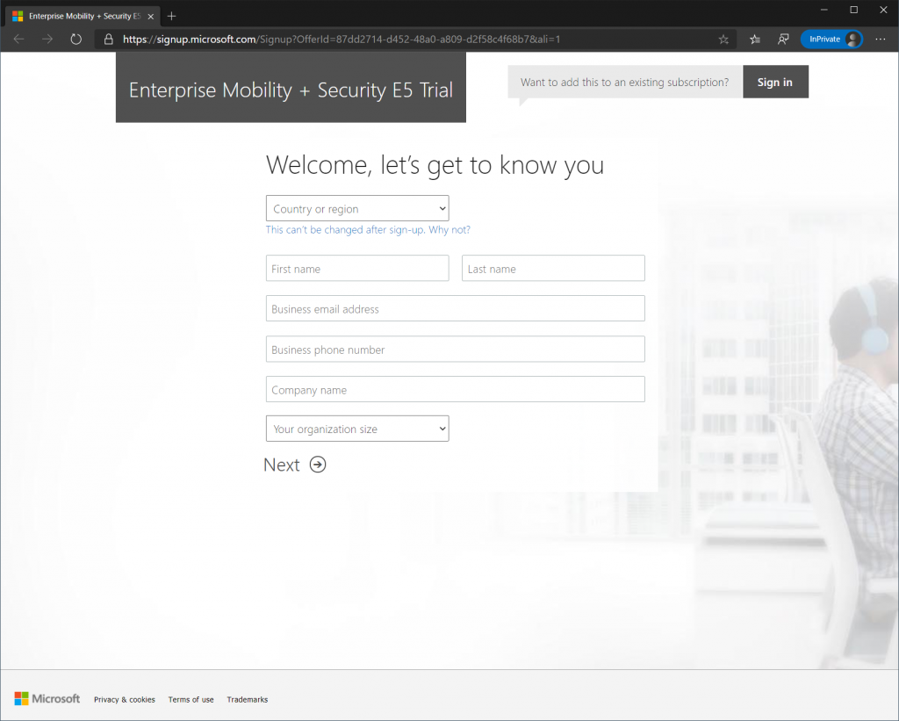Open a new tab with plus icon

pos(171,16)
